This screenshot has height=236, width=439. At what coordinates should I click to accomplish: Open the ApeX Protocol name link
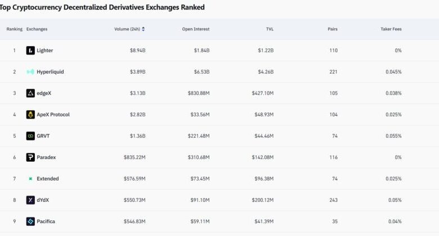[x=53, y=115]
